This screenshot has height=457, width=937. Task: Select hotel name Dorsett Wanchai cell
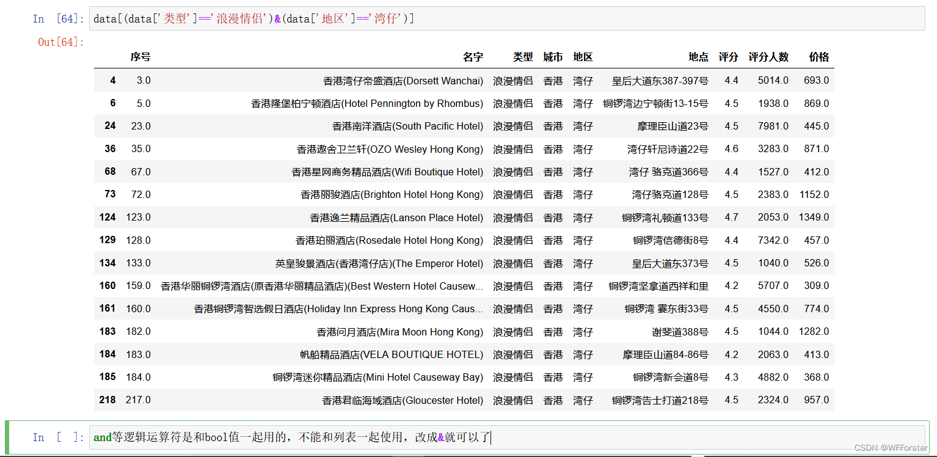(x=403, y=81)
